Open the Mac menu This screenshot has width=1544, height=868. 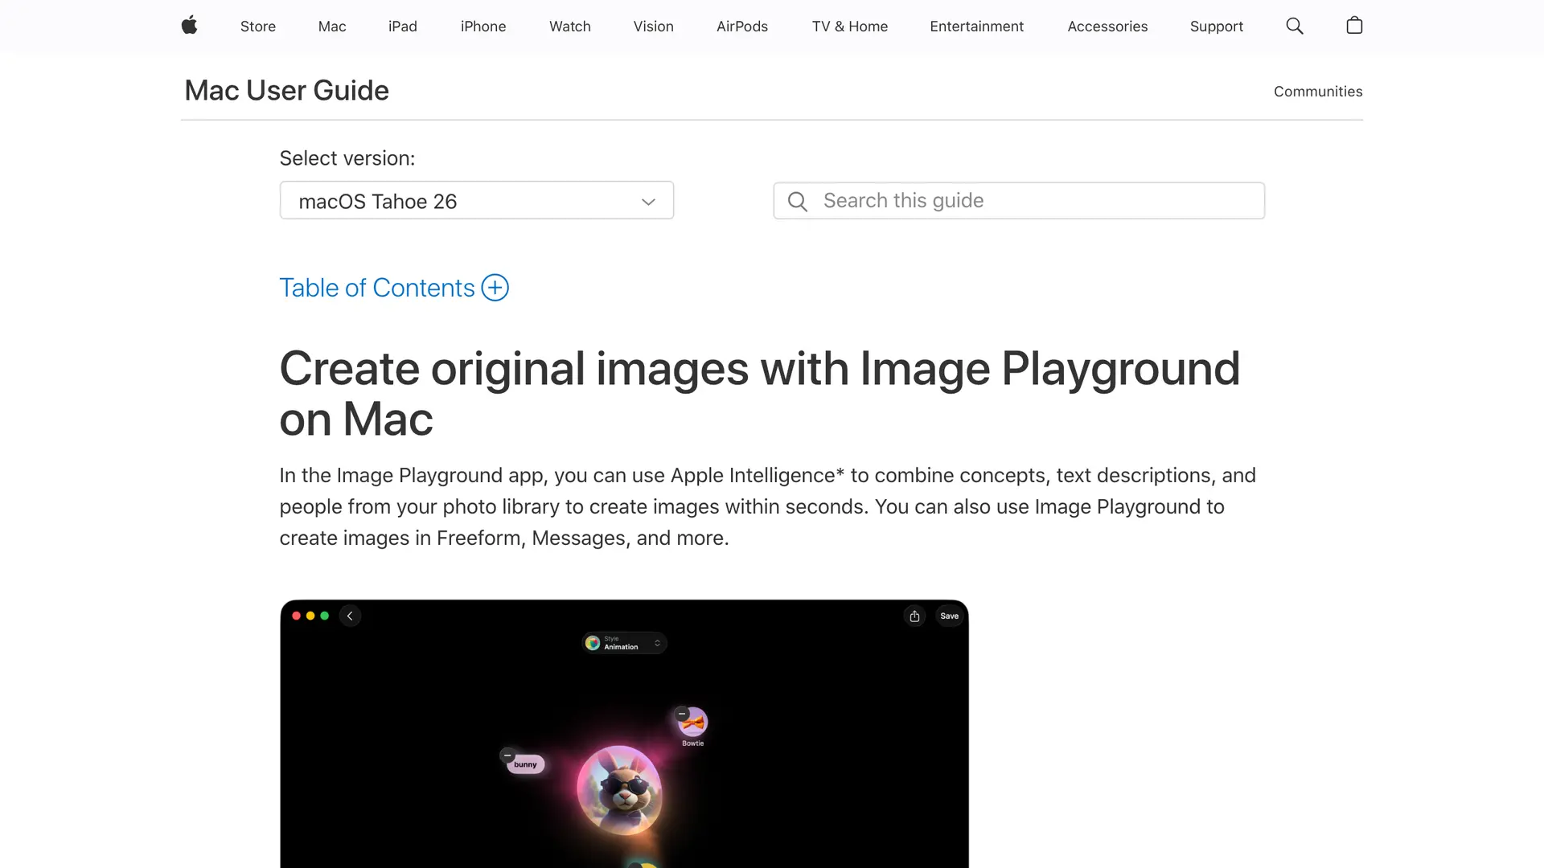(x=332, y=27)
